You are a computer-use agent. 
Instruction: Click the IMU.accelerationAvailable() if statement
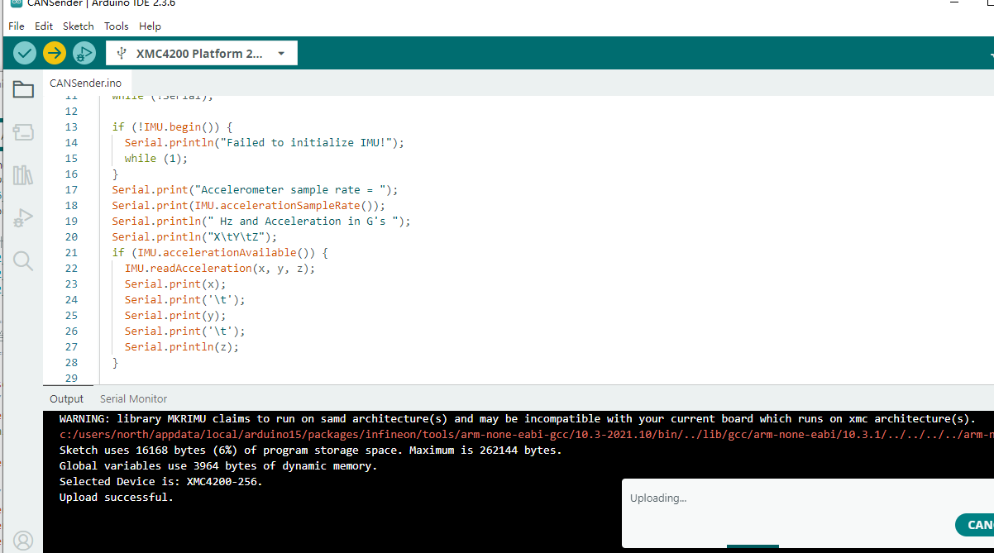click(x=220, y=252)
